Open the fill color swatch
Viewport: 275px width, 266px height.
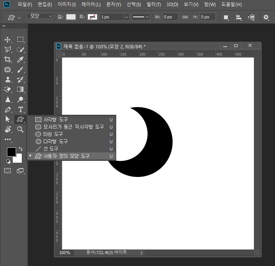coord(71,17)
